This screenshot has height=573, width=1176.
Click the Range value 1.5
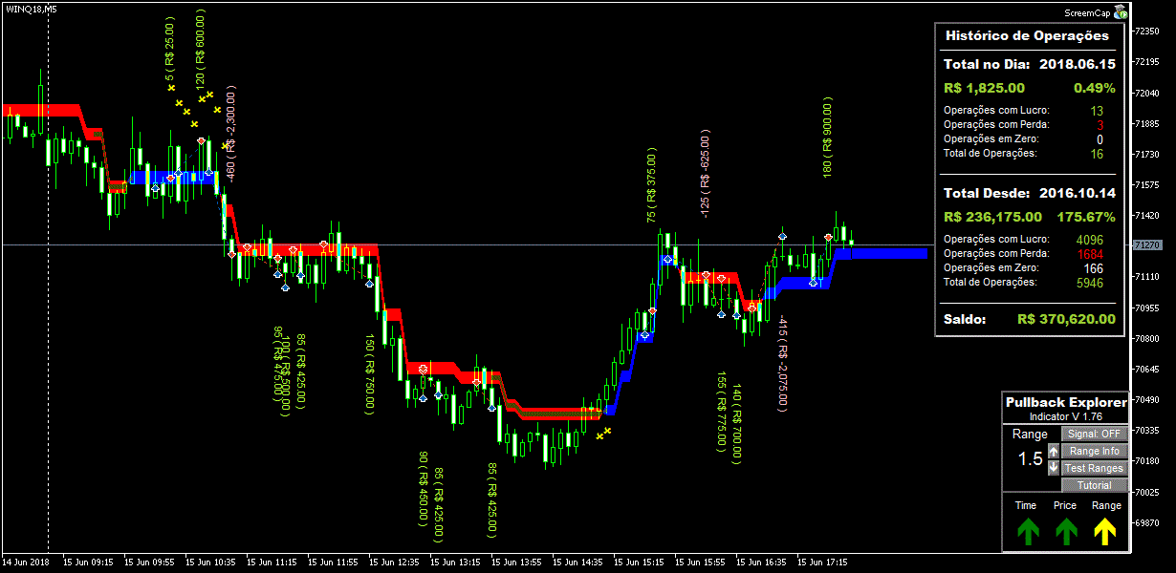(x=1030, y=459)
